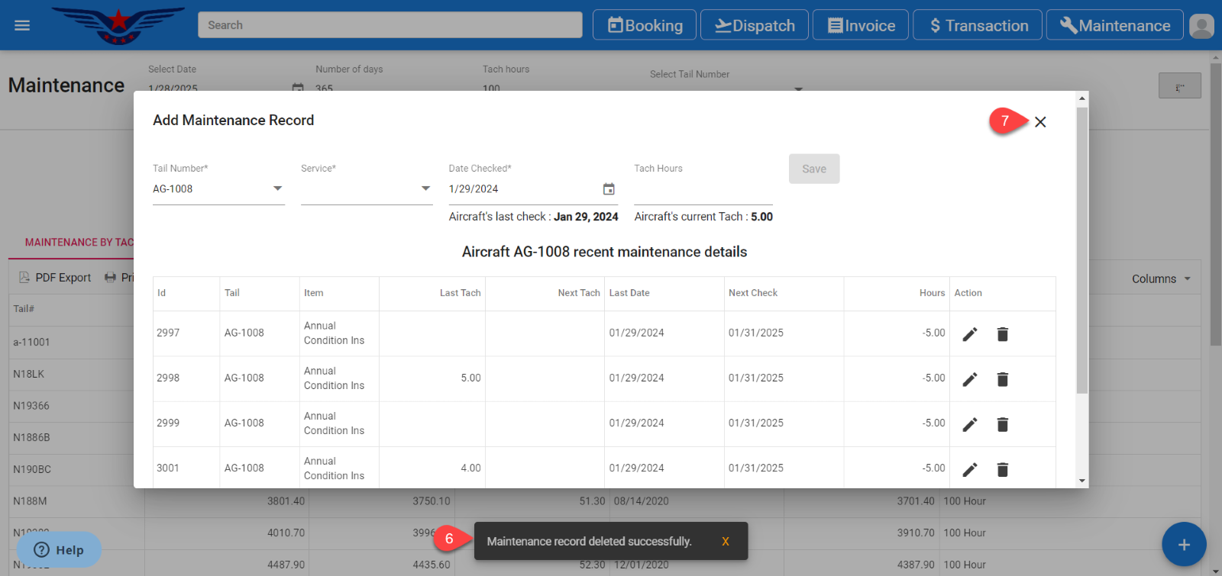Open the Service dropdown
Screen dimensions: 1222x576
pos(367,189)
